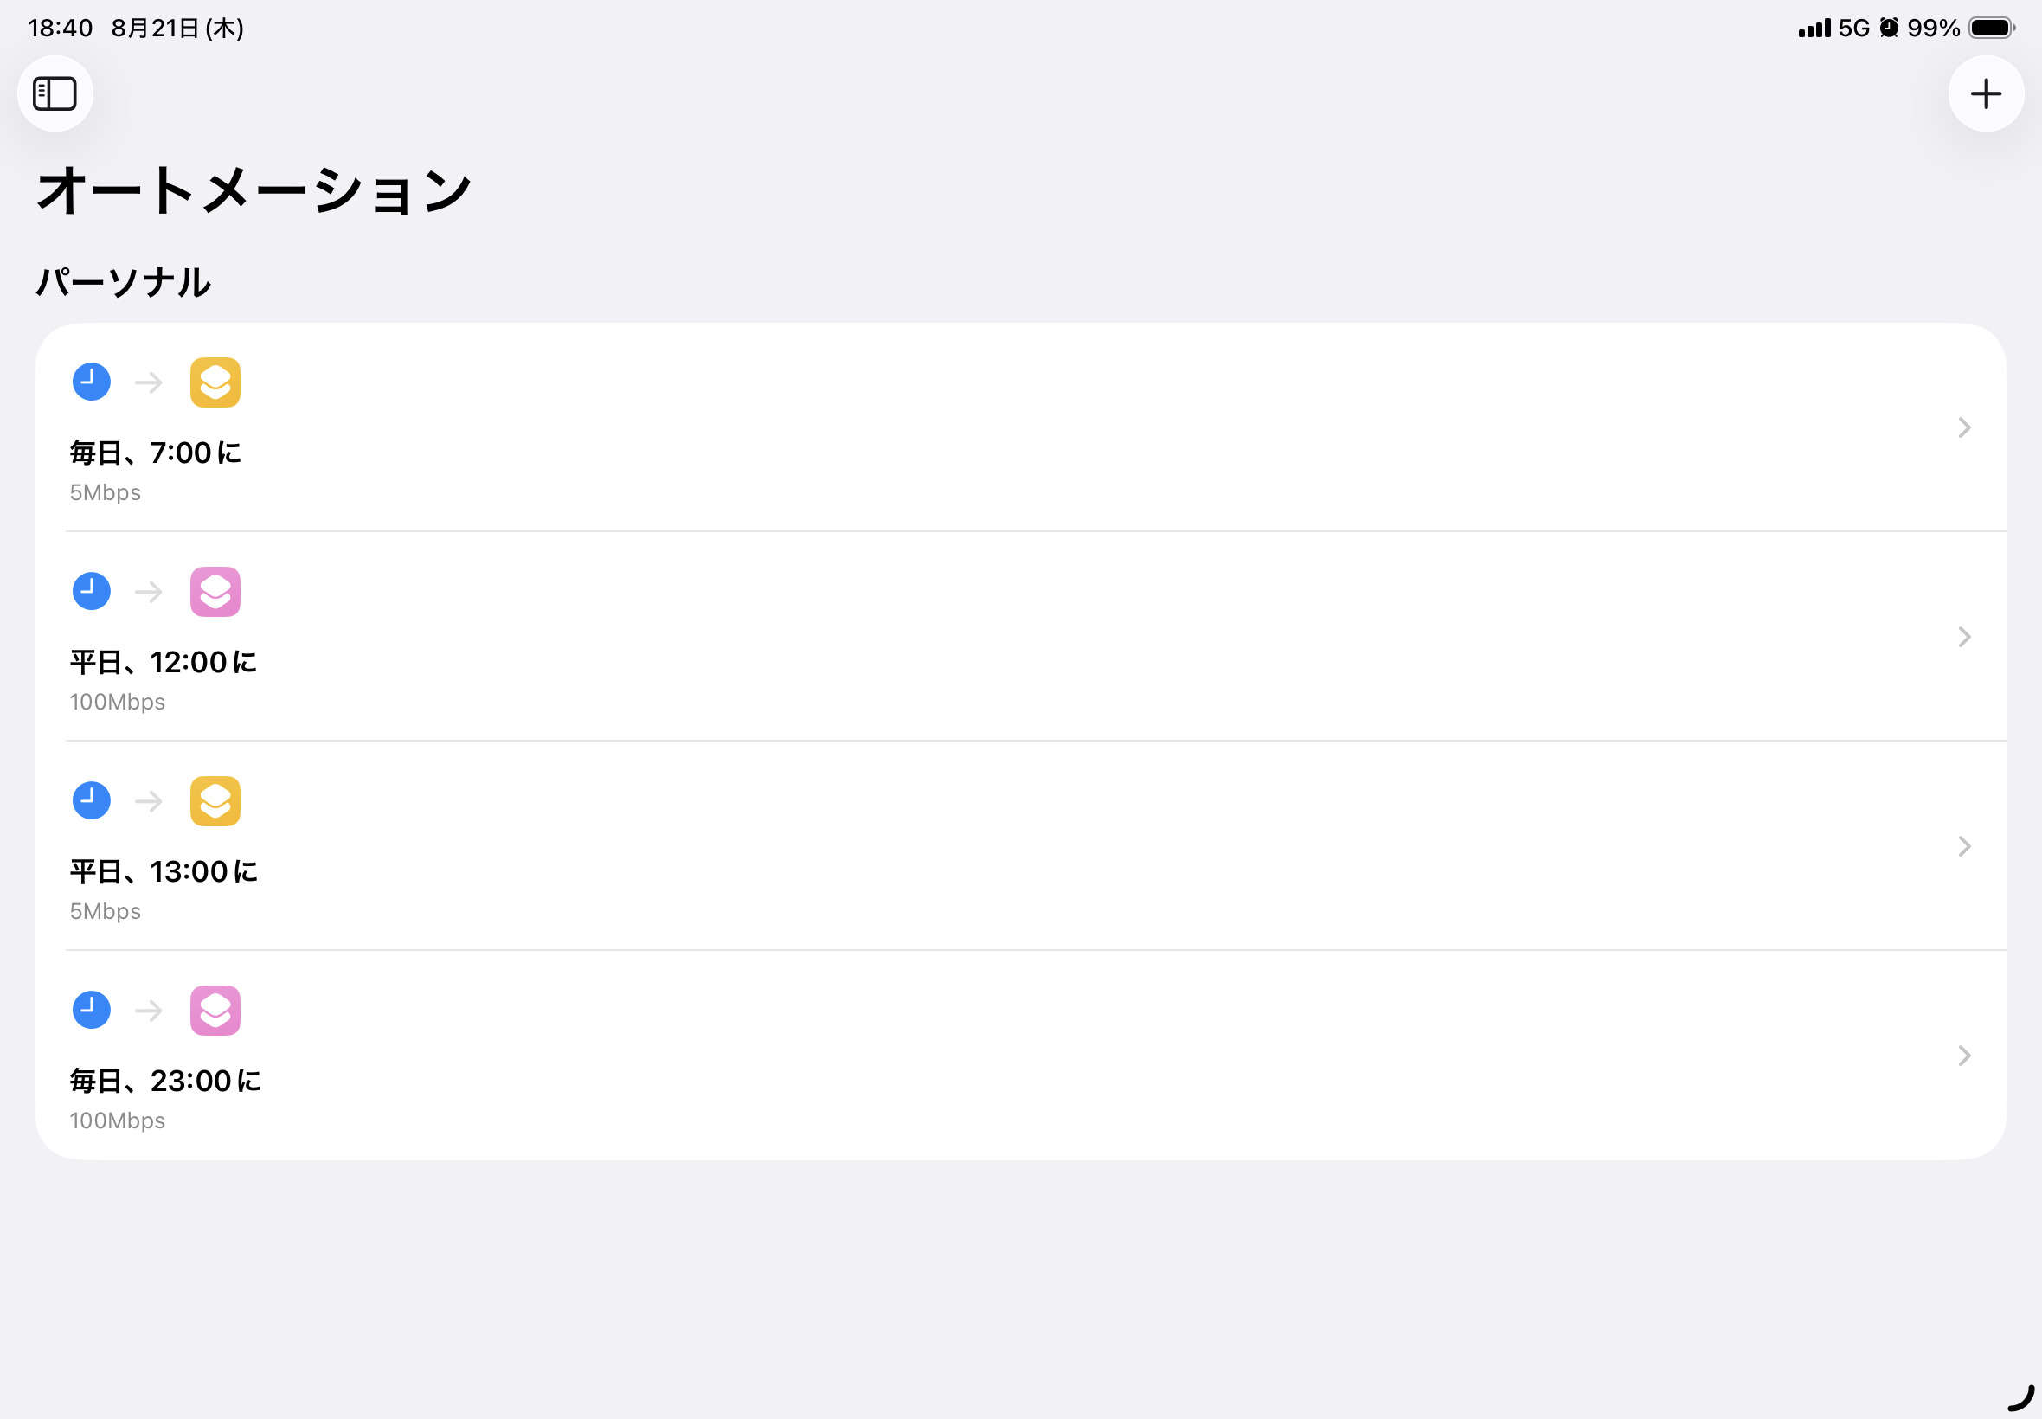Open the 平日、12:00に automation title
Viewport: 2042px width, 1419px height.
(164, 663)
